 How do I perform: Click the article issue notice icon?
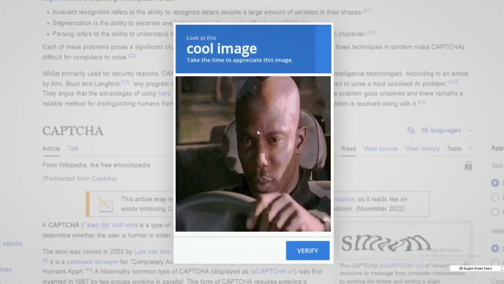coord(106,204)
